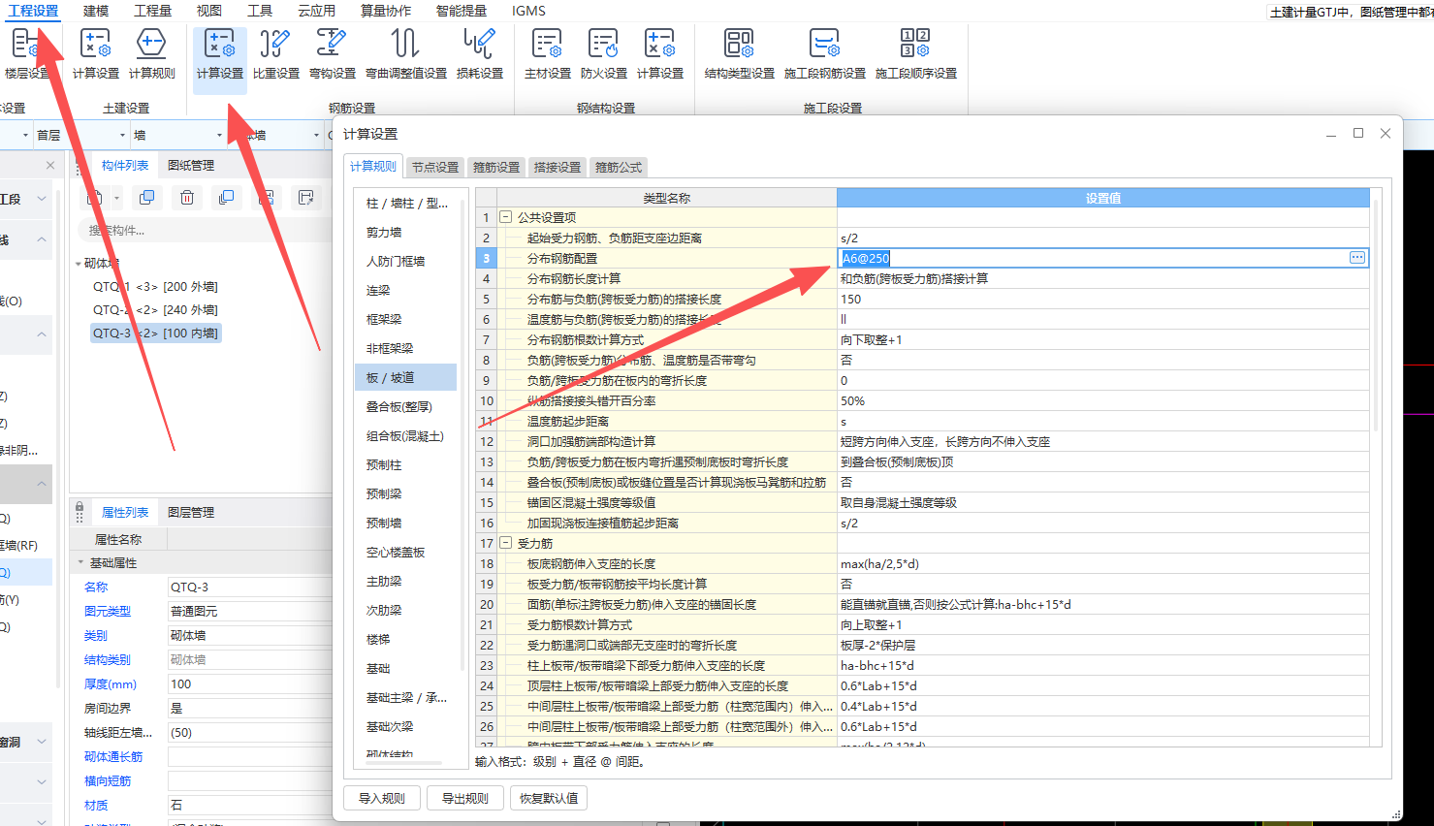The width and height of the screenshot is (1434, 826).
Task: Click the layer copy icon right of the trash icon
Action: (x=227, y=198)
